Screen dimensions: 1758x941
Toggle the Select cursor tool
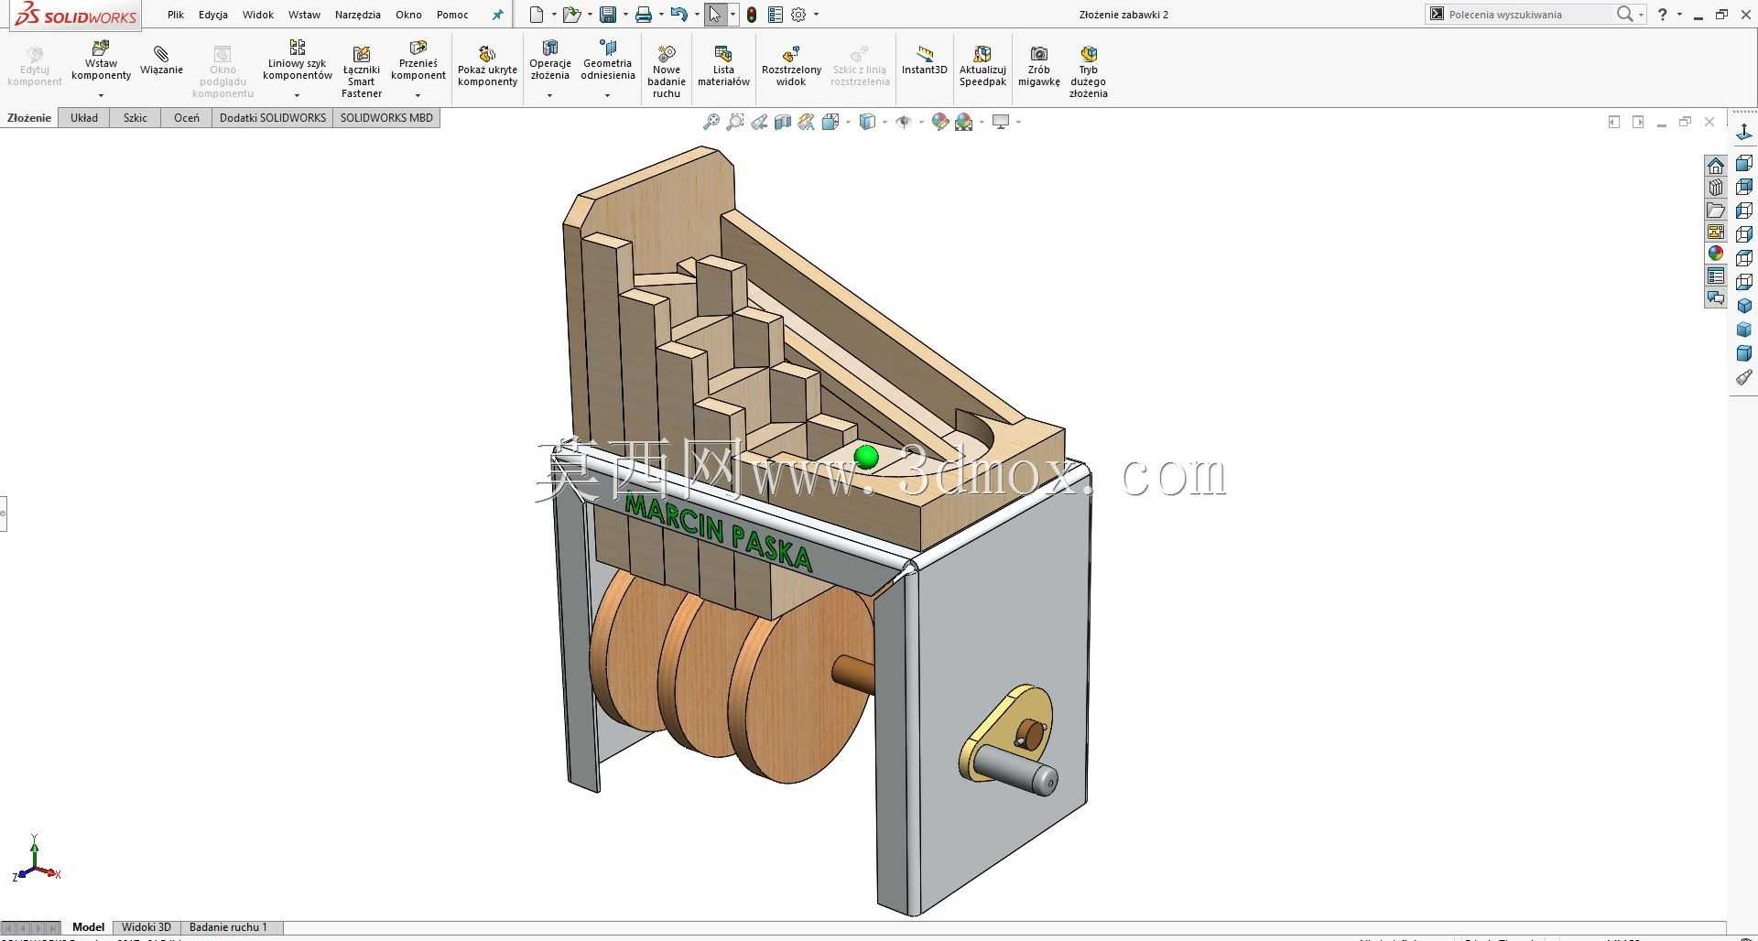[715, 15]
